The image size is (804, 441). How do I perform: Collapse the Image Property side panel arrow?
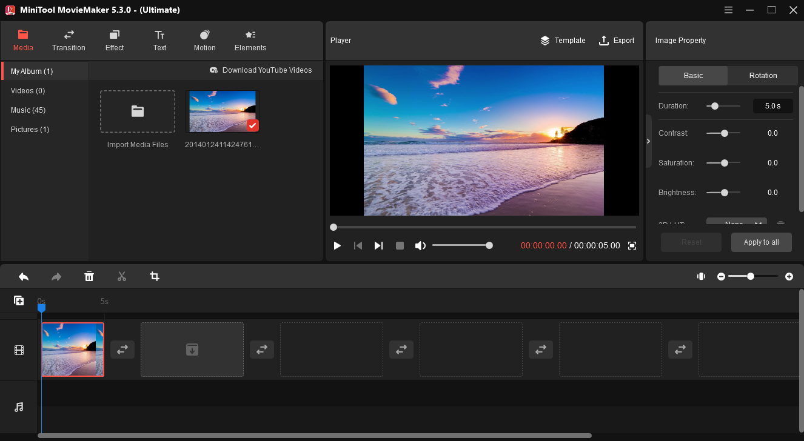pyautogui.click(x=648, y=141)
